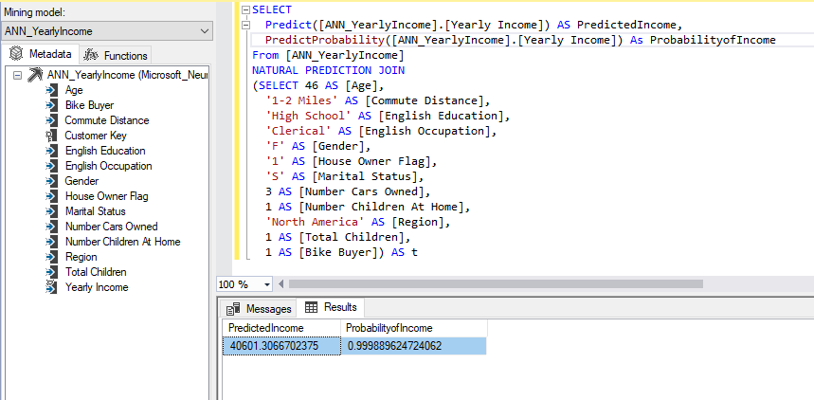Click the PredictedIncome column header

(281, 328)
